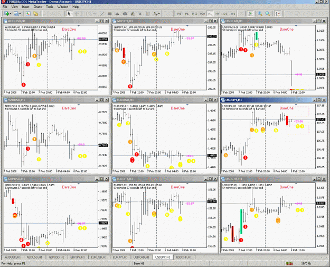Expand the New Chart dropdown arrow

coord(11,14)
